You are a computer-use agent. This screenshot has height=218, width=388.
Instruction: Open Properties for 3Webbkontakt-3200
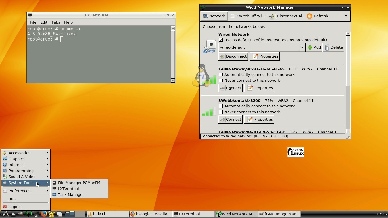click(x=259, y=119)
